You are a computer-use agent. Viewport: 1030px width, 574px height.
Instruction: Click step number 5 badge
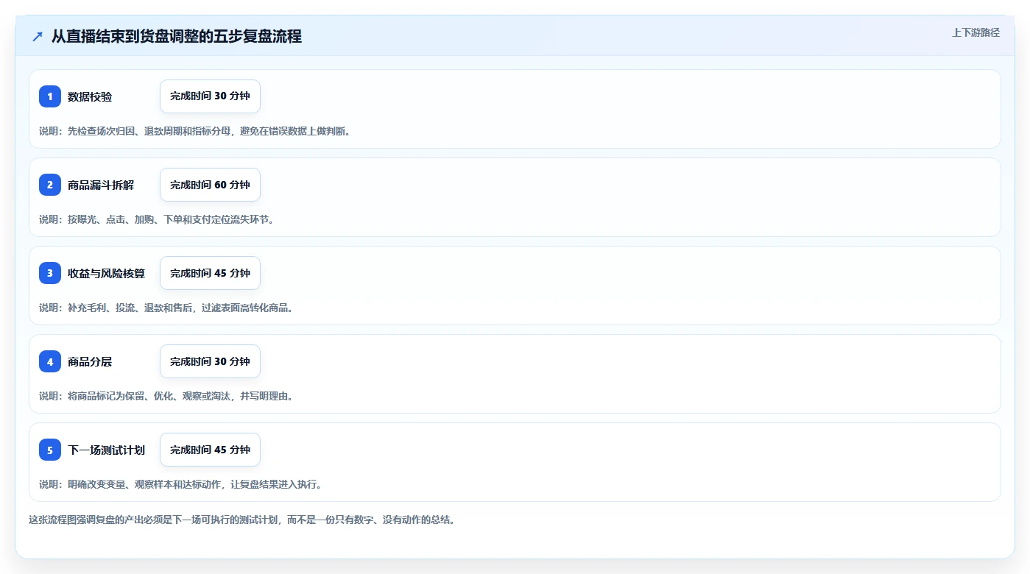pos(50,450)
